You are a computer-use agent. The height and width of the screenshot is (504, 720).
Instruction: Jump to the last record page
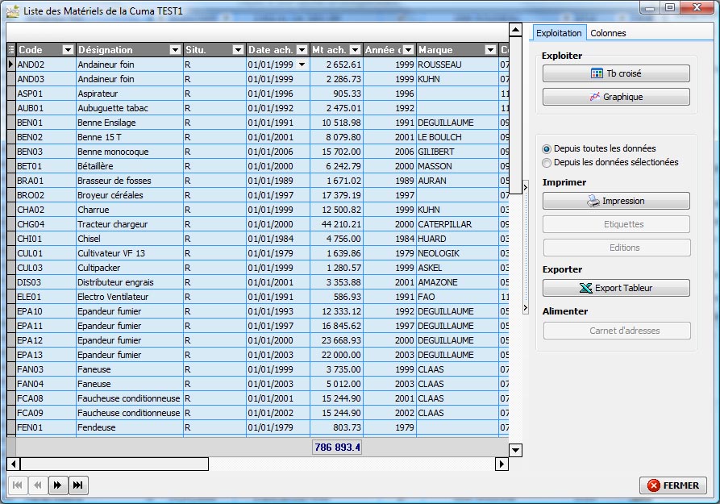click(77, 485)
